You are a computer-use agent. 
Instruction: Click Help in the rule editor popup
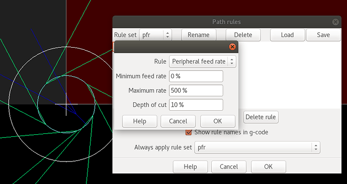[x=140, y=121]
